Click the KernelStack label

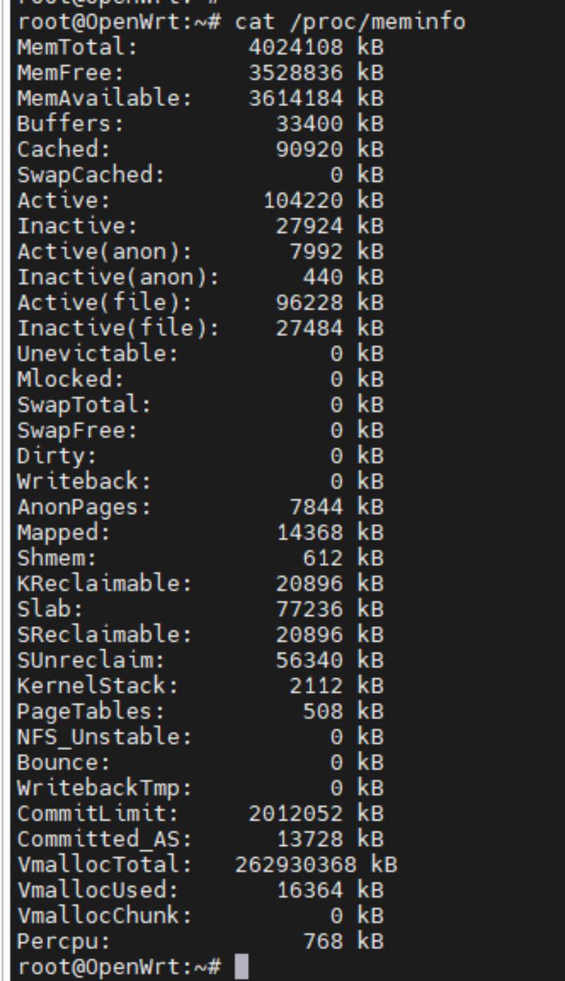pyautogui.click(x=97, y=685)
